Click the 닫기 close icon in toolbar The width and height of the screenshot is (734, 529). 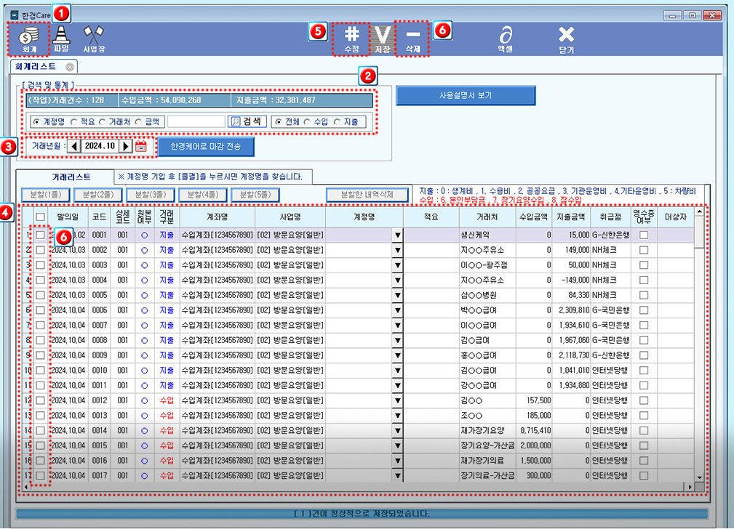(x=566, y=40)
